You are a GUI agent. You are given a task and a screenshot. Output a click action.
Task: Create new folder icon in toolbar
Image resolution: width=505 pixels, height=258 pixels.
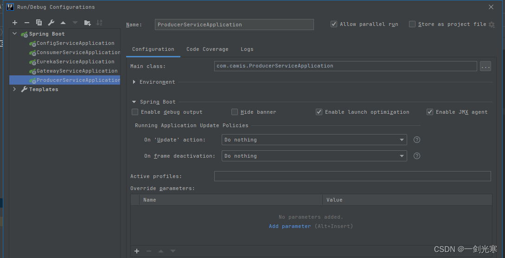point(87,23)
